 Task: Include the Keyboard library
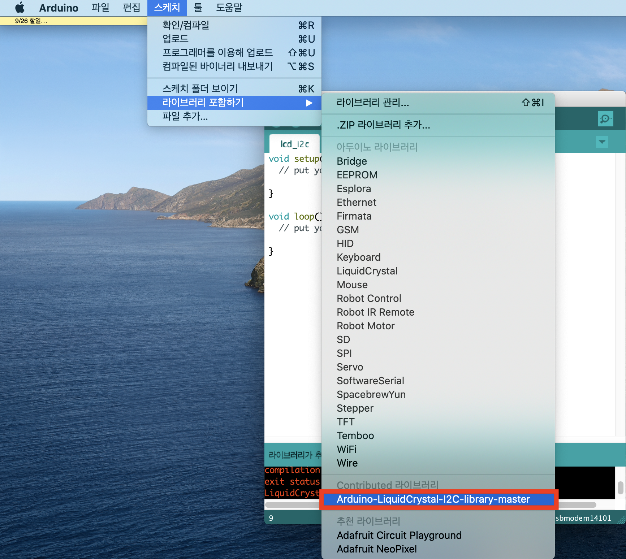point(438,257)
